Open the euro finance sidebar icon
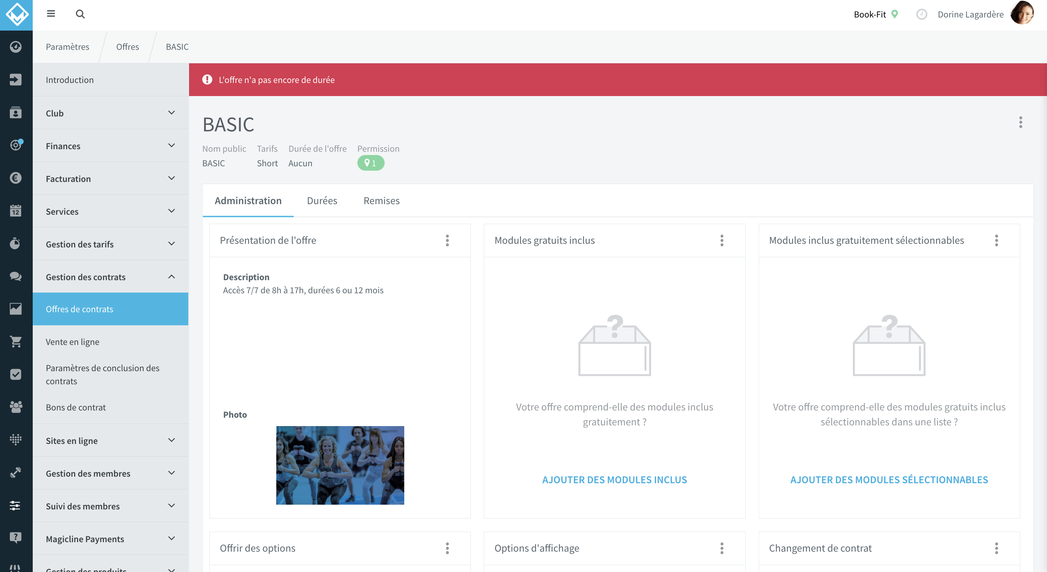Image resolution: width=1047 pixels, height=572 pixels. coord(15,178)
